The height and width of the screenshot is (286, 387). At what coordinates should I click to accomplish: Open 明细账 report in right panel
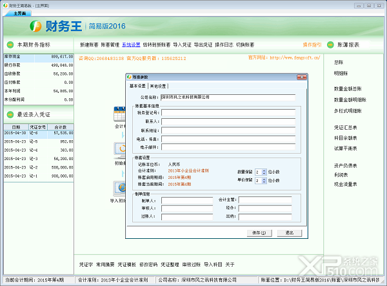point(341,74)
